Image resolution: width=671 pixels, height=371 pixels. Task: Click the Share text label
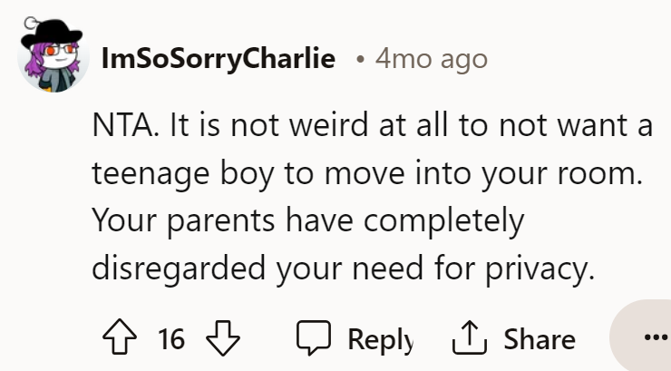pyautogui.click(x=540, y=339)
